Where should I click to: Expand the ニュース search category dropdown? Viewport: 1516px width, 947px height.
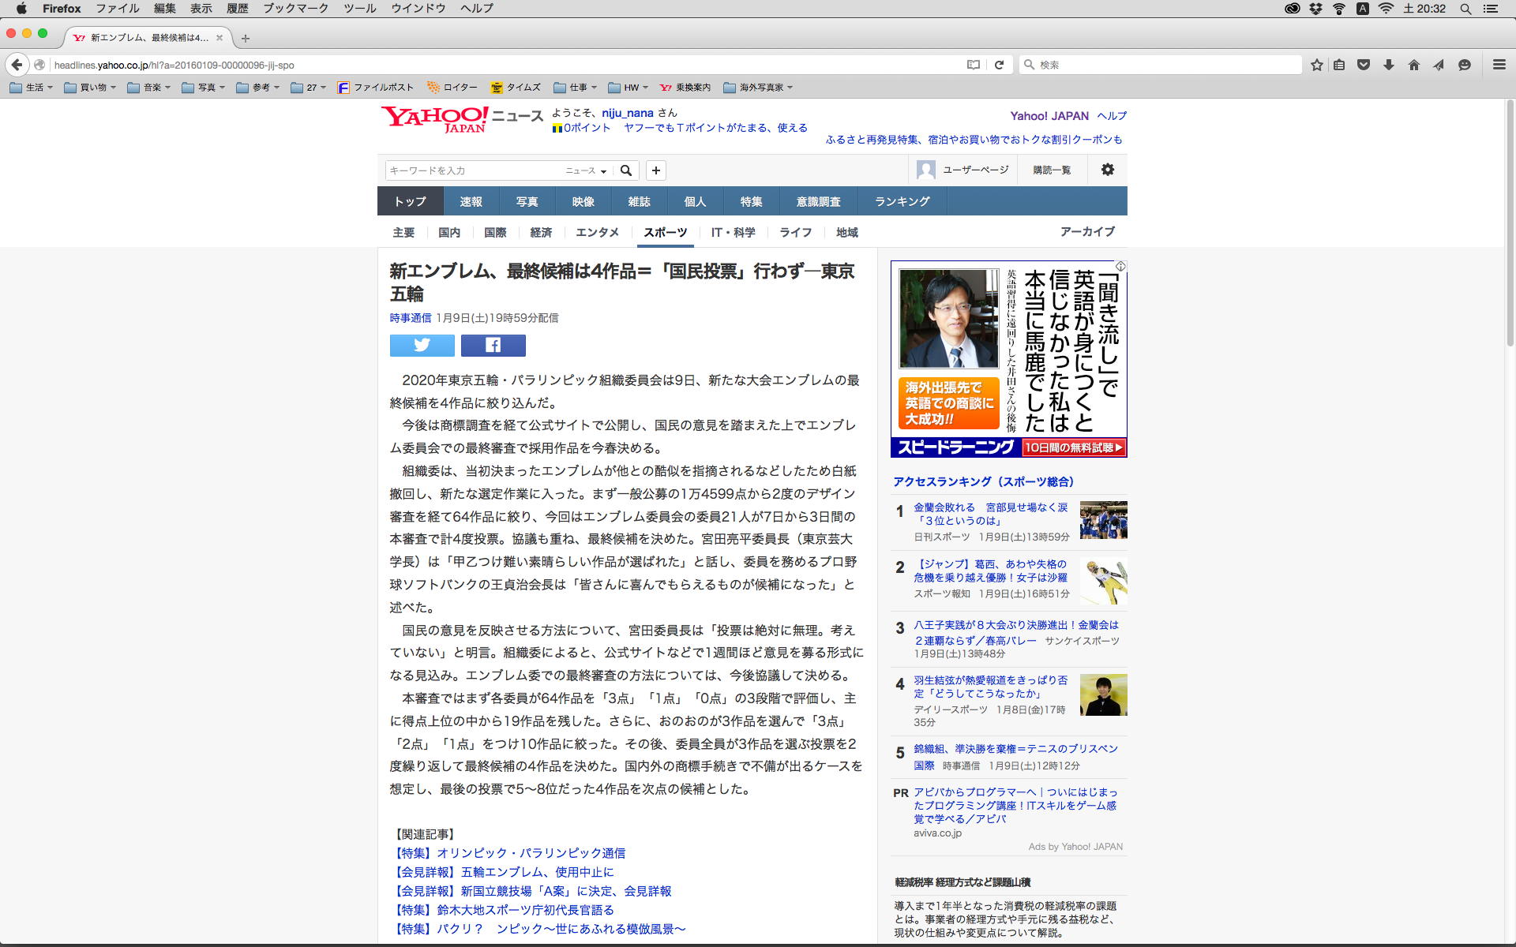coord(586,170)
